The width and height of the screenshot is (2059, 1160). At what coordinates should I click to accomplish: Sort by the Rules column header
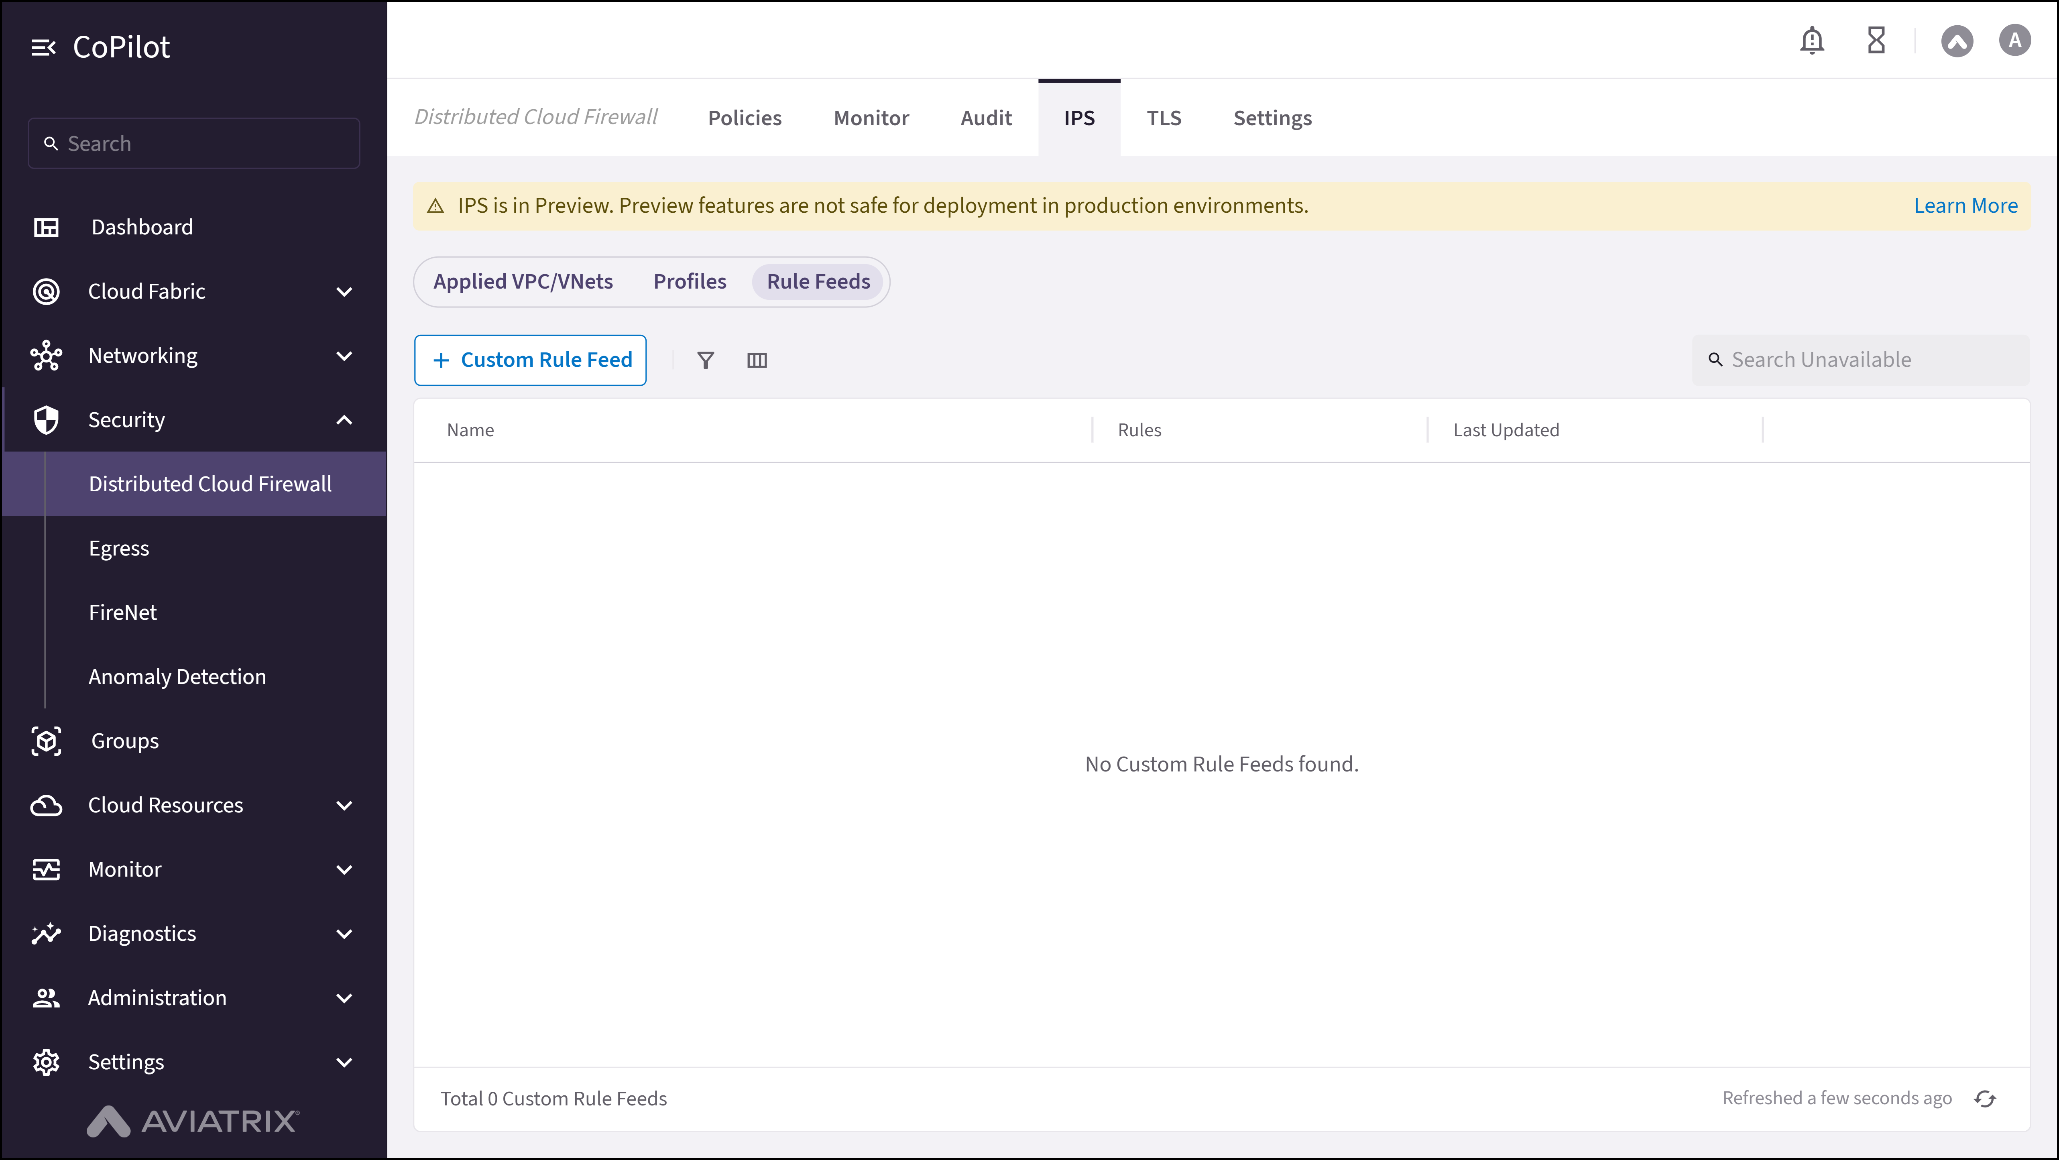point(1139,430)
